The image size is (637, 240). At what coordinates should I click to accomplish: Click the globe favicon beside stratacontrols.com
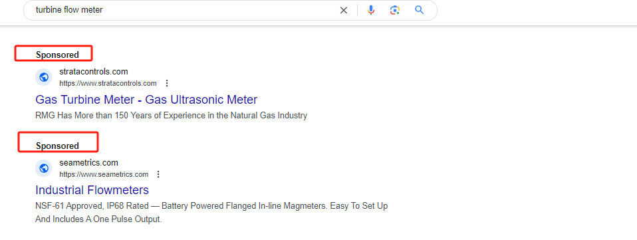43,77
